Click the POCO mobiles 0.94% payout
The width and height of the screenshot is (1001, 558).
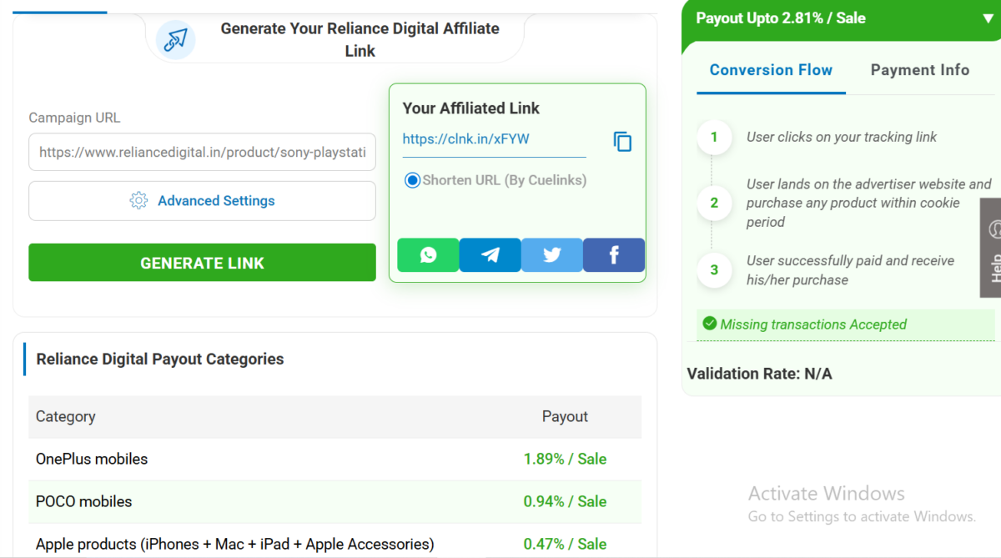click(565, 501)
